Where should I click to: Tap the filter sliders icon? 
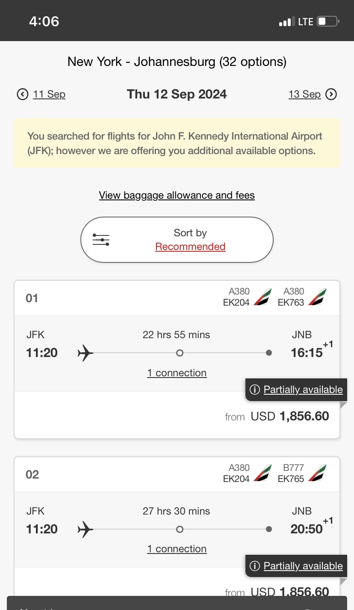click(101, 240)
